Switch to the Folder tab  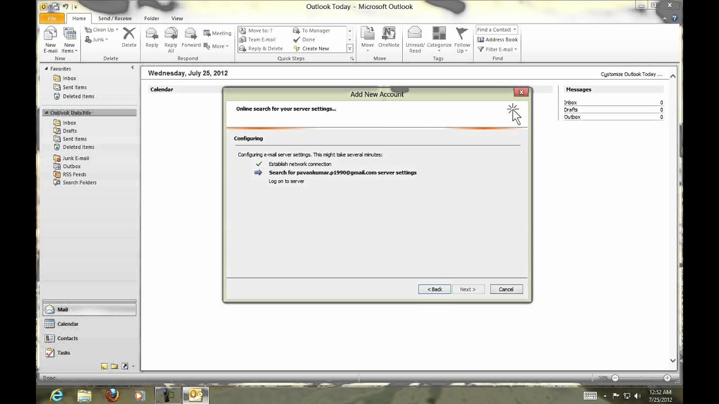coord(152,19)
